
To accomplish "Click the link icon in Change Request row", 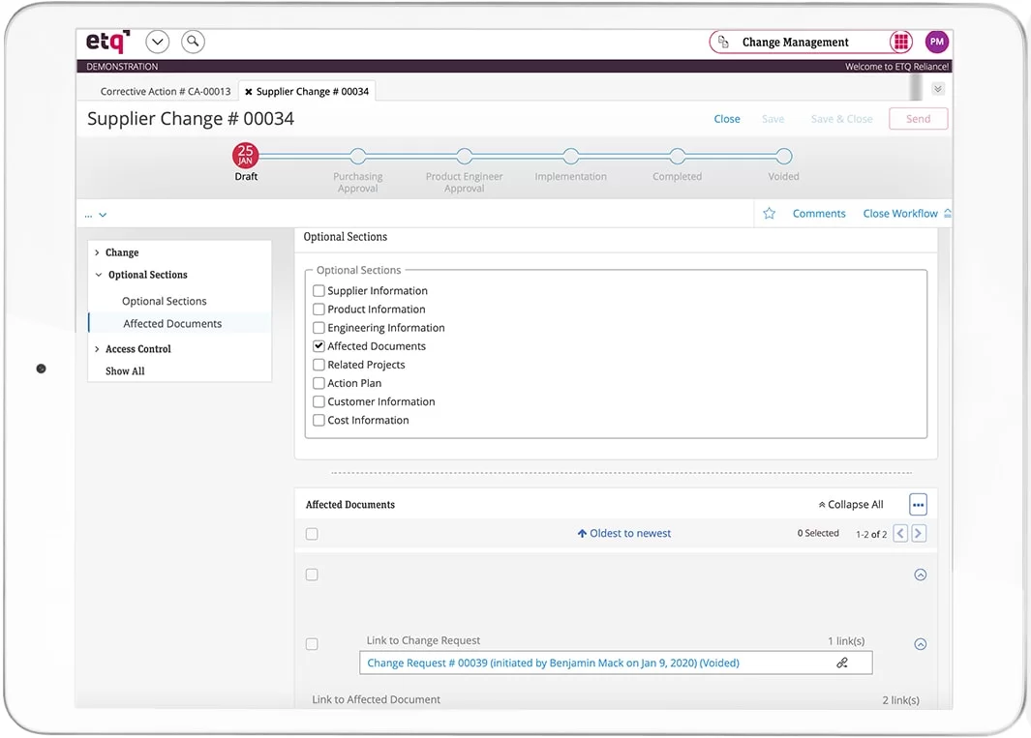I will click(842, 663).
